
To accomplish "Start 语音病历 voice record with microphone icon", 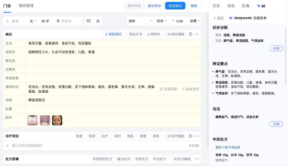I will pos(113,34).
